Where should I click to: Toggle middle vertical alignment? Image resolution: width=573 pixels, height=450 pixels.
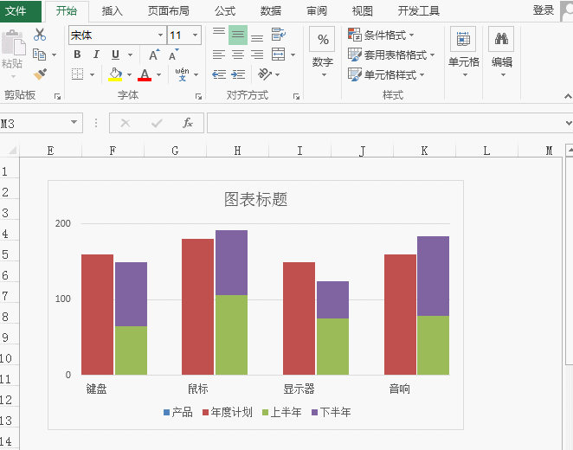tap(238, 35)
